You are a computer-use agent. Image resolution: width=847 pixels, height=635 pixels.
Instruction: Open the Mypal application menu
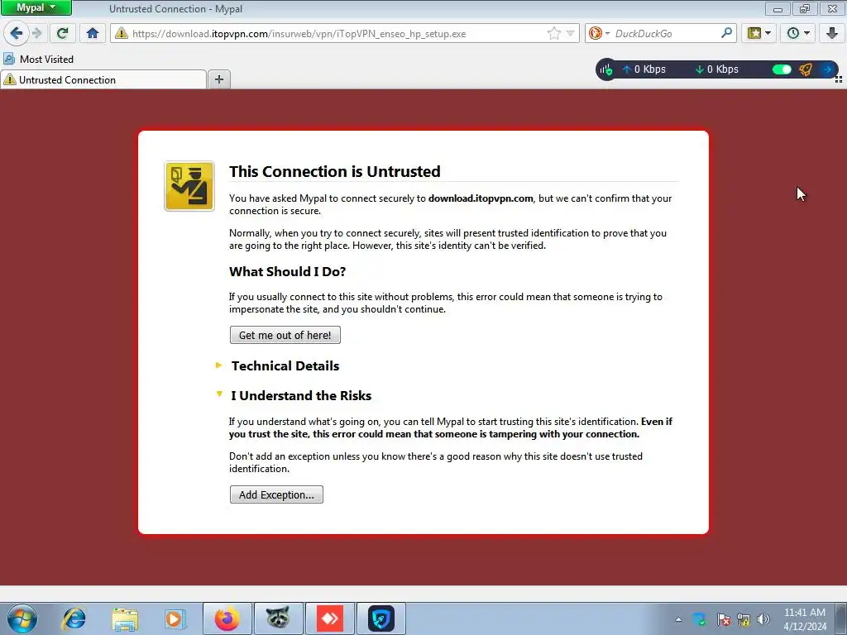[36, 7]
